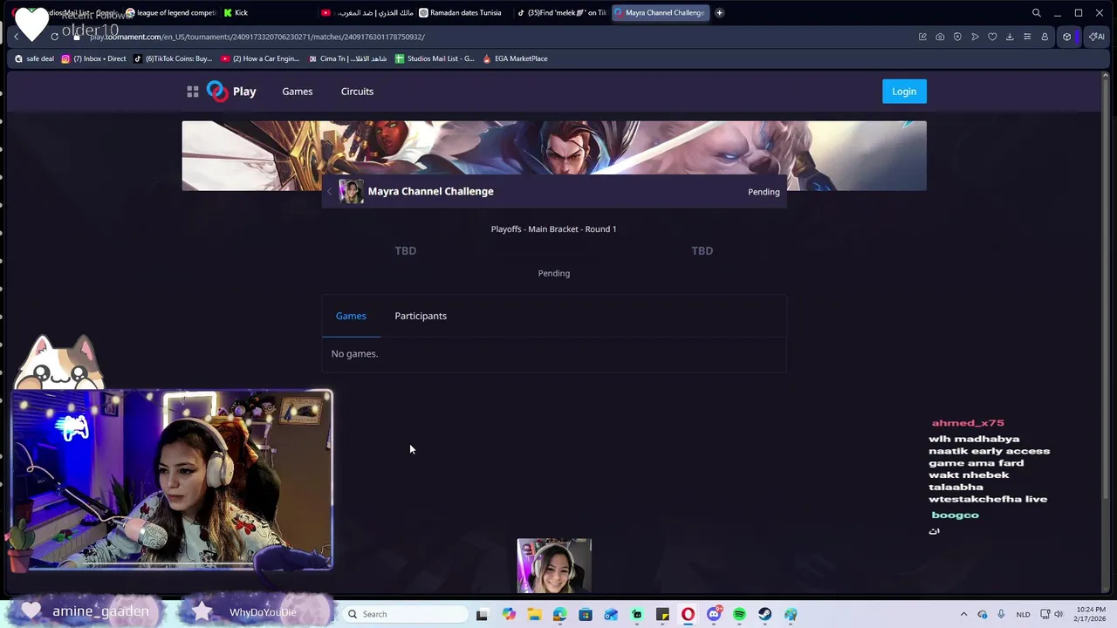Screen dimensions: 1117x628
Task: Open Microsoft Edge from the taskbar
Action: pos(559,614)
